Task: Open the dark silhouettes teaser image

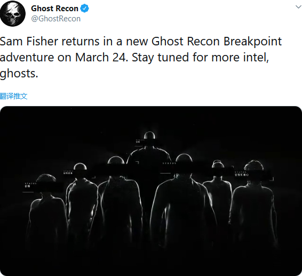Action: pos(151,191)
